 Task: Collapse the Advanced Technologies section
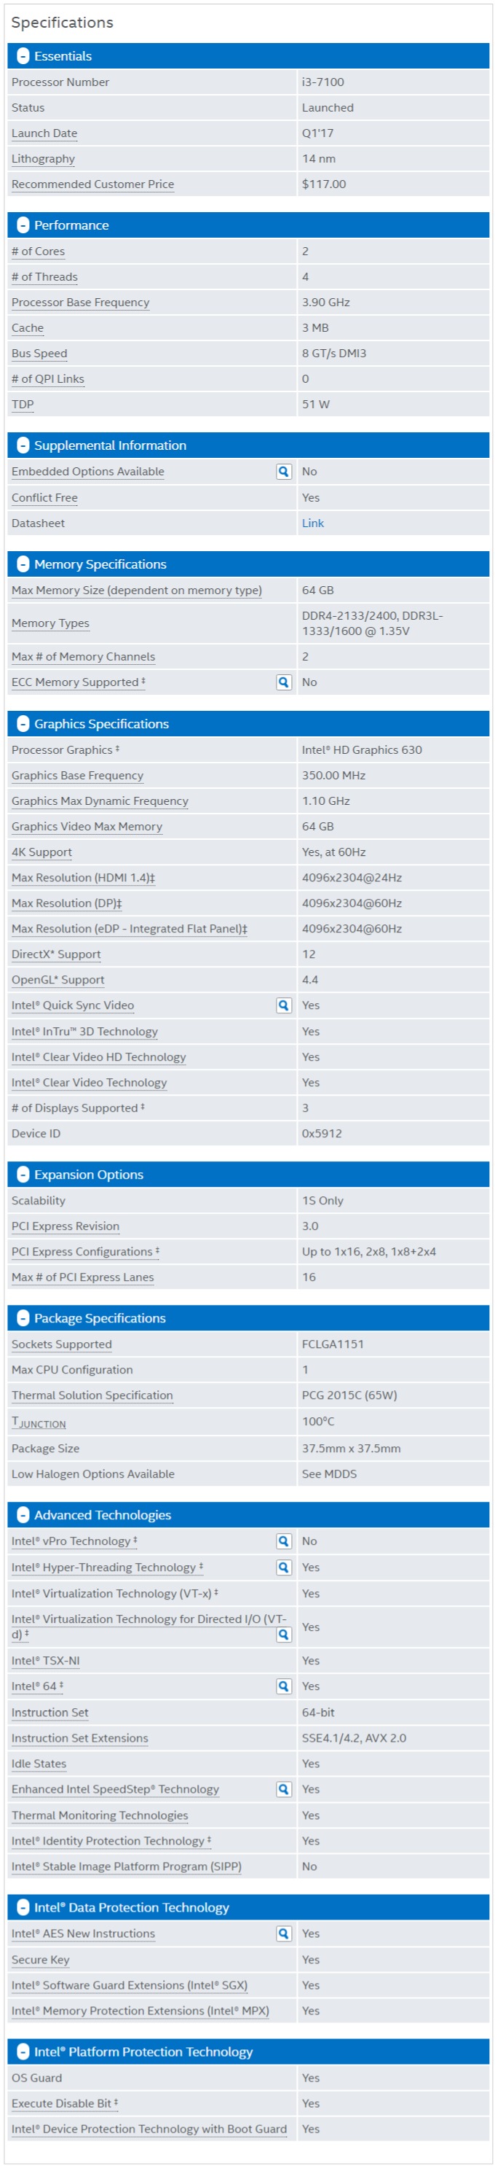23,1515
